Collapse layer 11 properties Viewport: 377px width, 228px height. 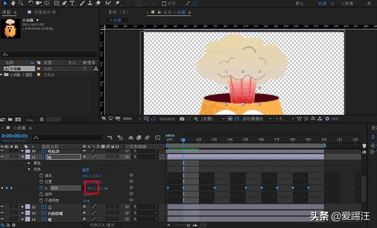tap(22, 157)
